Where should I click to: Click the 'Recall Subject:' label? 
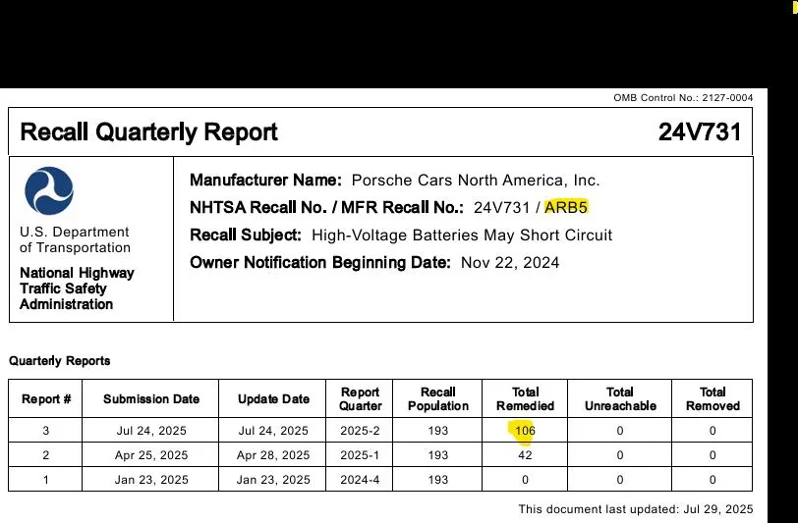[x=246, y=235]
